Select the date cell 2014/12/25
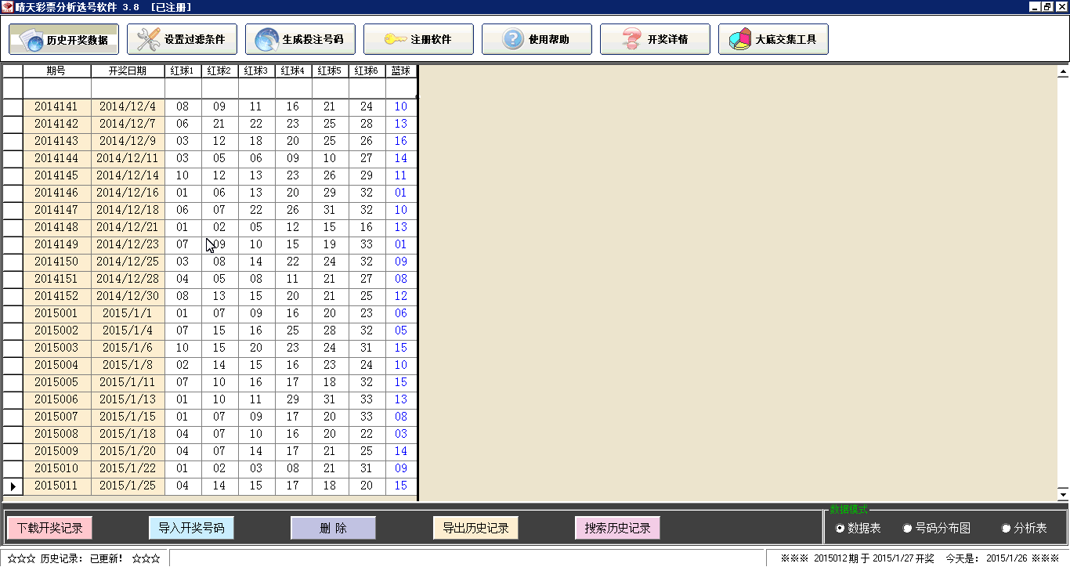 [128, 262]
